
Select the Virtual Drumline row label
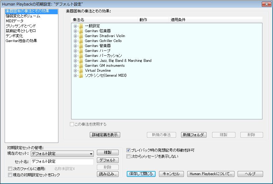coord(98,71)
